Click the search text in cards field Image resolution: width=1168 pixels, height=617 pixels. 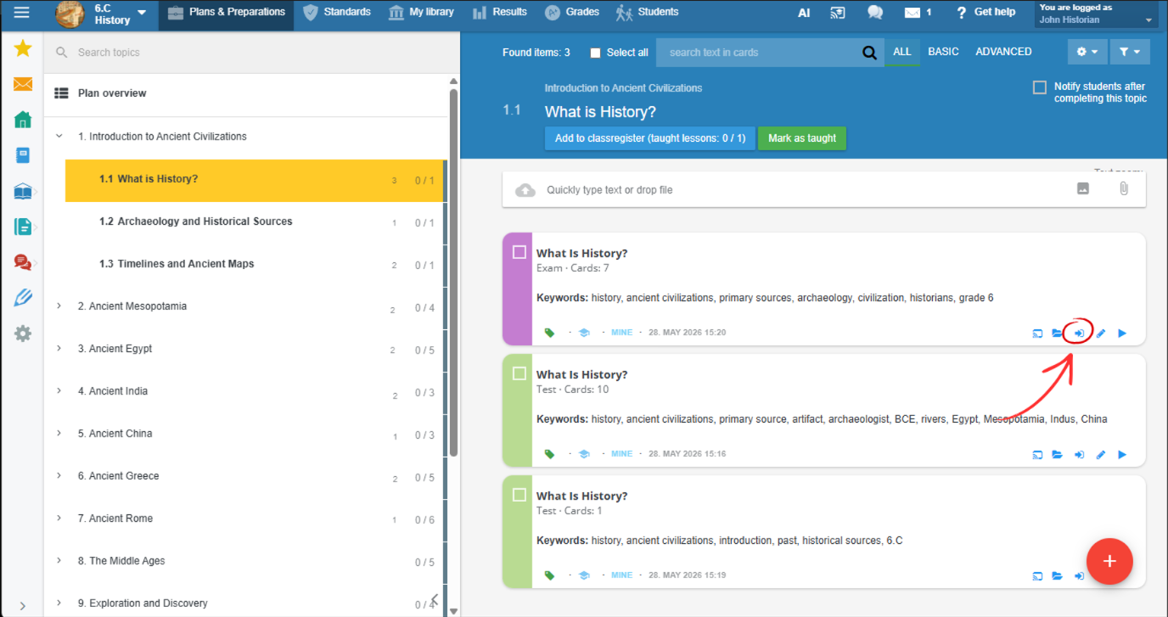[x=760, y=53]
